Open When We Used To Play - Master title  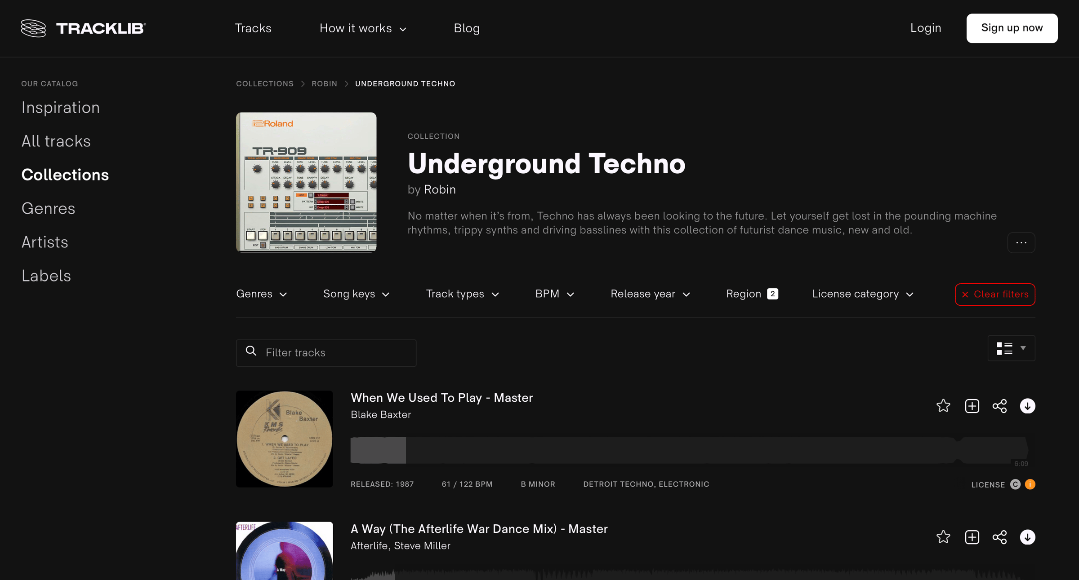[441, 398]
